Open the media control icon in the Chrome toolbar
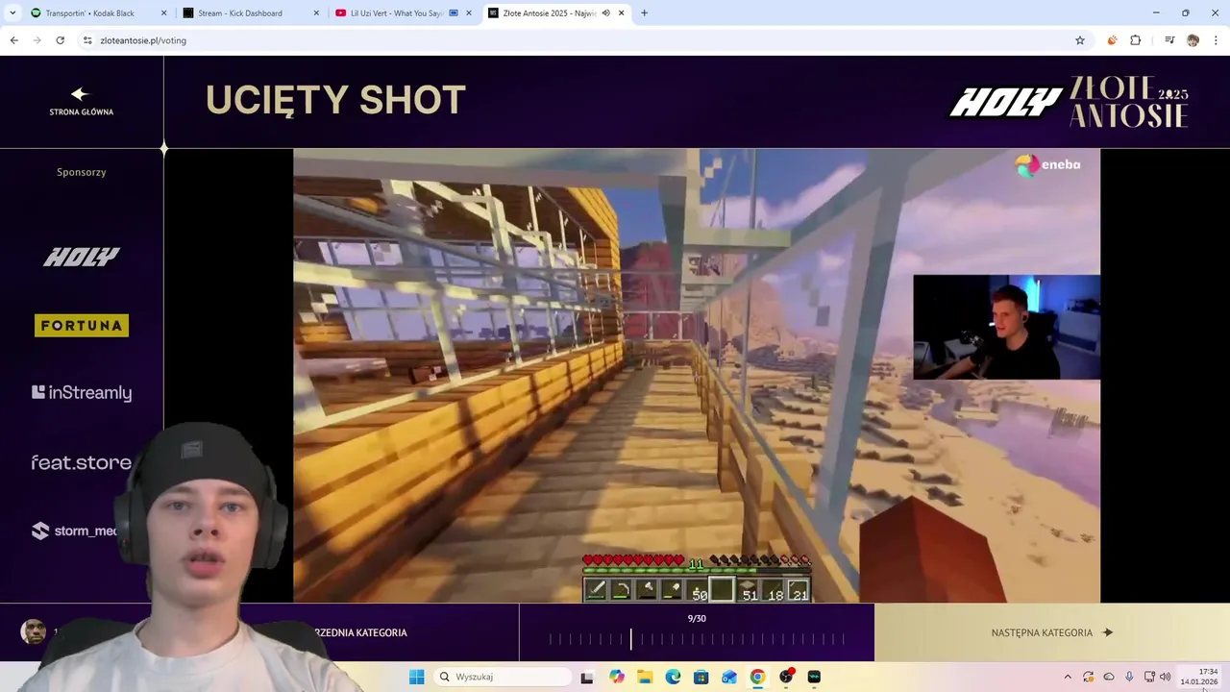This screenshot has width=1230, height=692. (x=1169, y=40)
